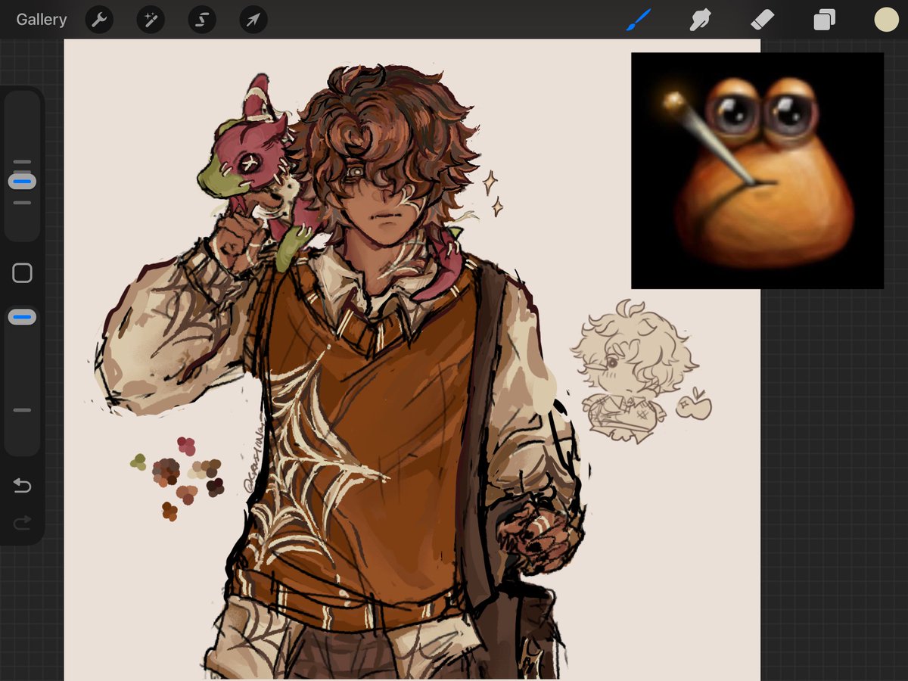Open the active color picker circle
Screen dimensions: 908x681
point(886,20)
